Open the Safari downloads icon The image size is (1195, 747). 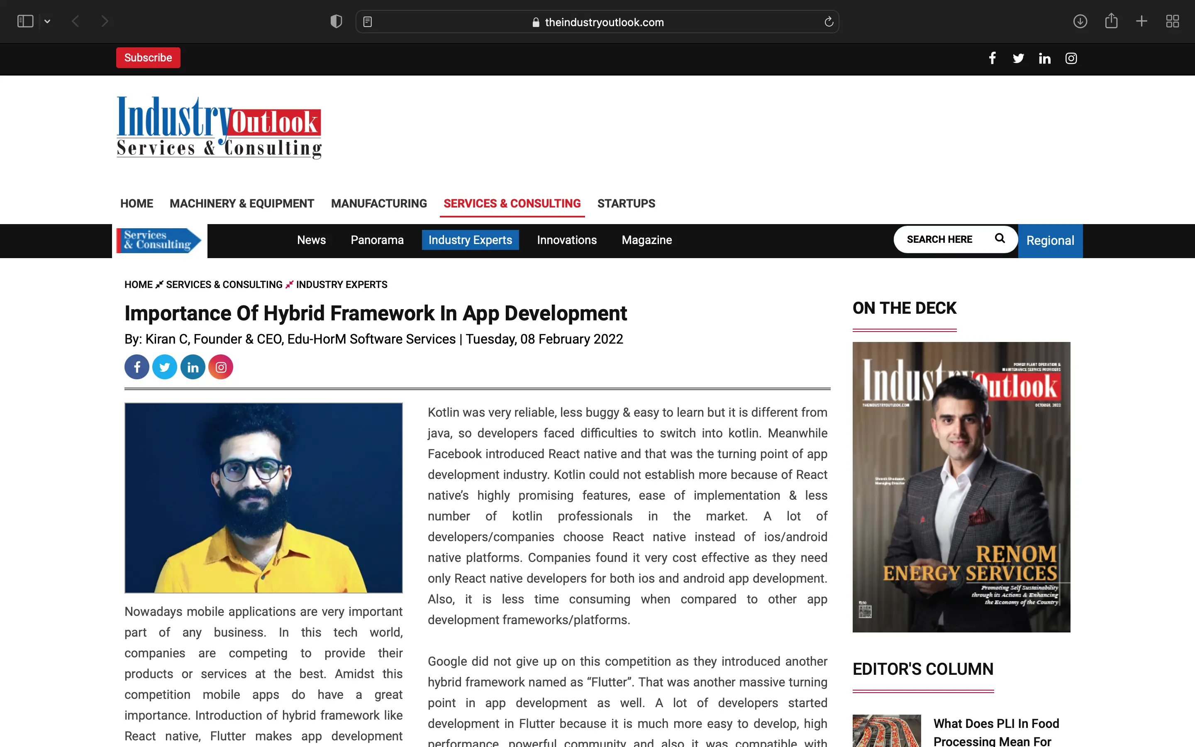[1080, 21]
